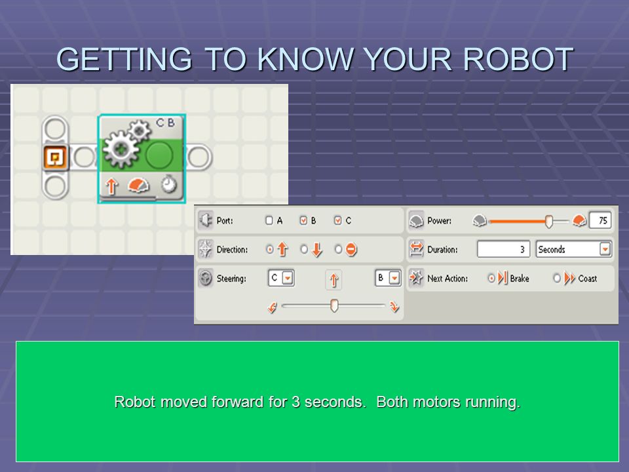Click the steer-left arrow icon
Viewport: 629px width, 472px height.
273,307
